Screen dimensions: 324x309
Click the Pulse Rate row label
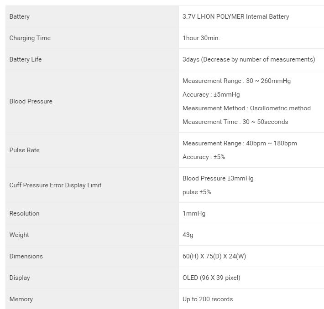click(x=25, y=150)
